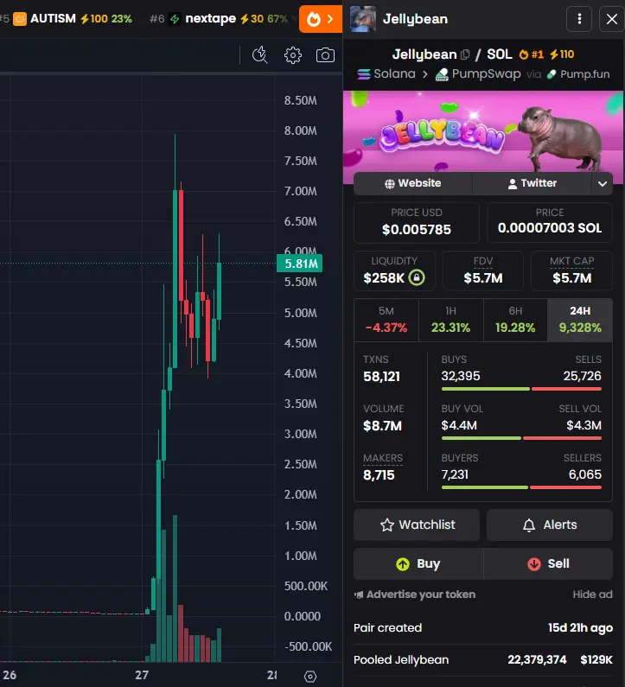
Task: Click the PumpSwap DEX icon
Action: click(442, 74)
